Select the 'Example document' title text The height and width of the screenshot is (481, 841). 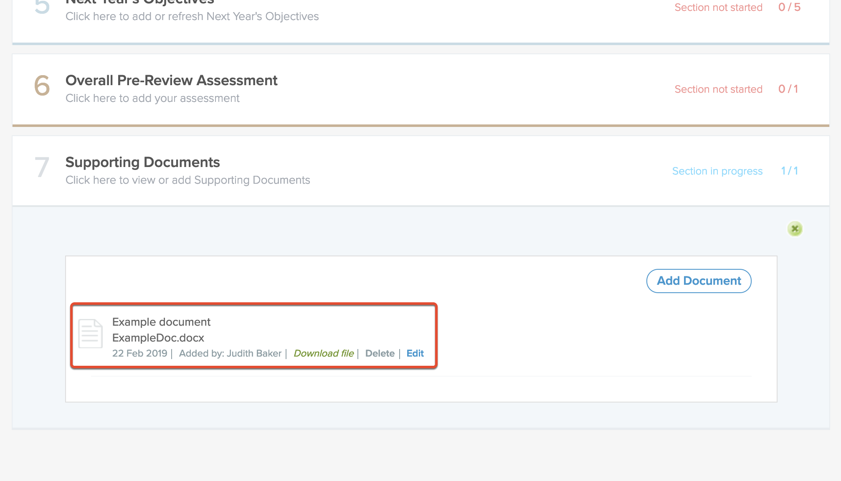tap(161, 322)
